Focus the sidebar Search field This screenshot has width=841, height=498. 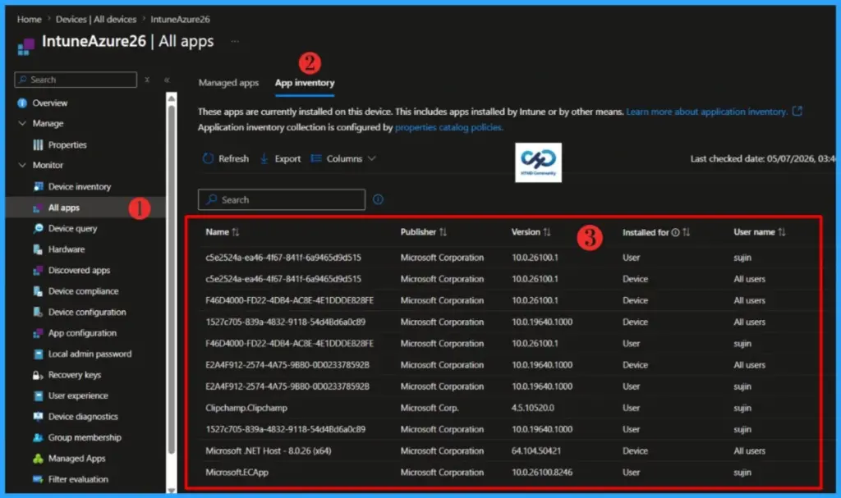tap(76, 80)
